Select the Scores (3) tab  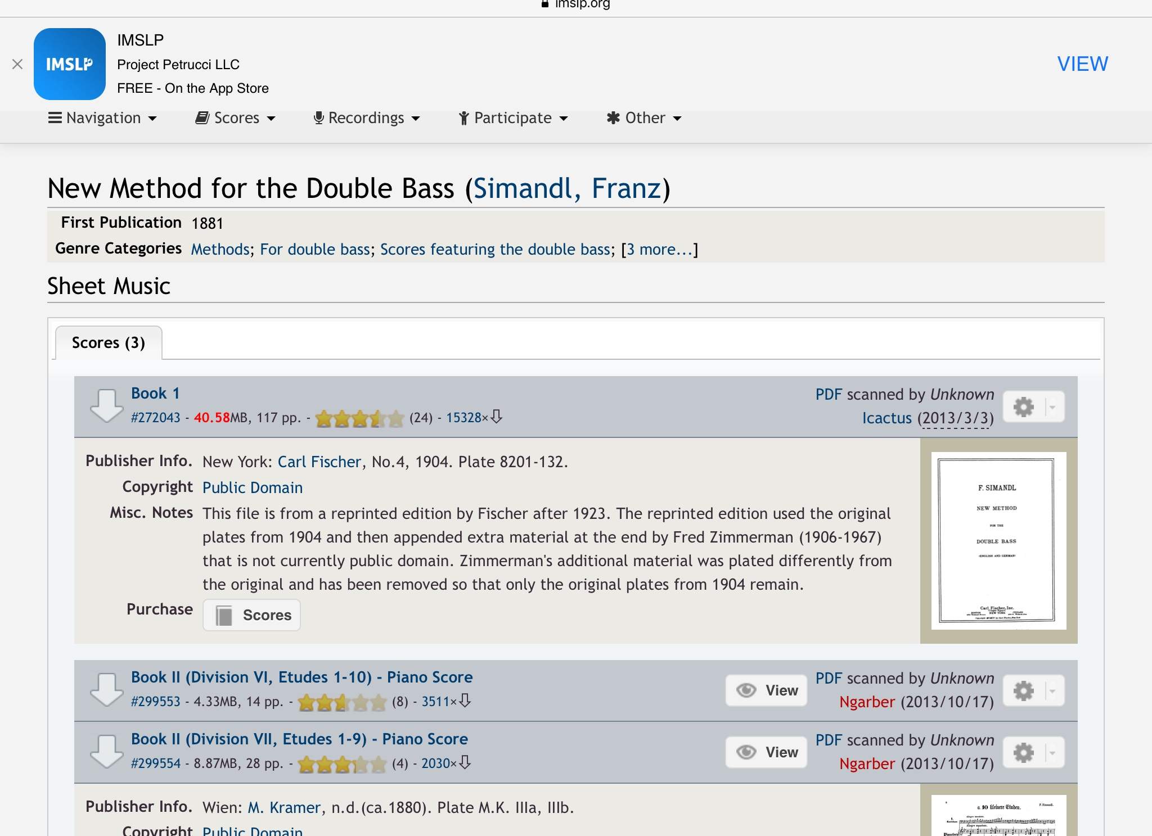coord(109,342)
